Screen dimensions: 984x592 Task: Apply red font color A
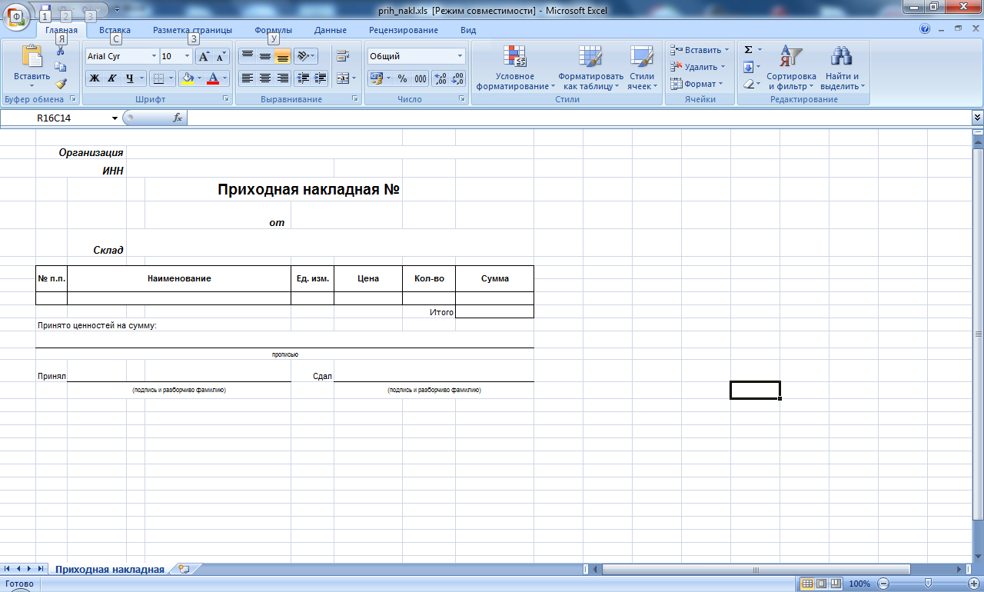[213, 78]
